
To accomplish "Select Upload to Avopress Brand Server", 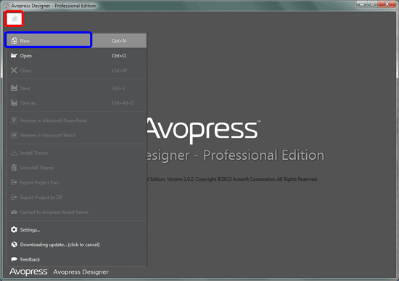I will pos(76,212).
